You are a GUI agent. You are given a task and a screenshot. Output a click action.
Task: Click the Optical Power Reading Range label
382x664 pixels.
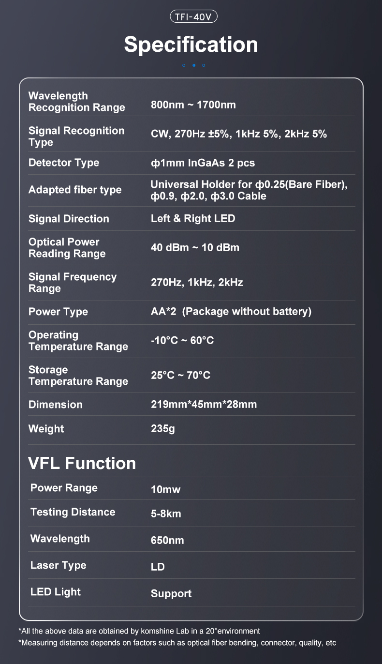[67, 248]
